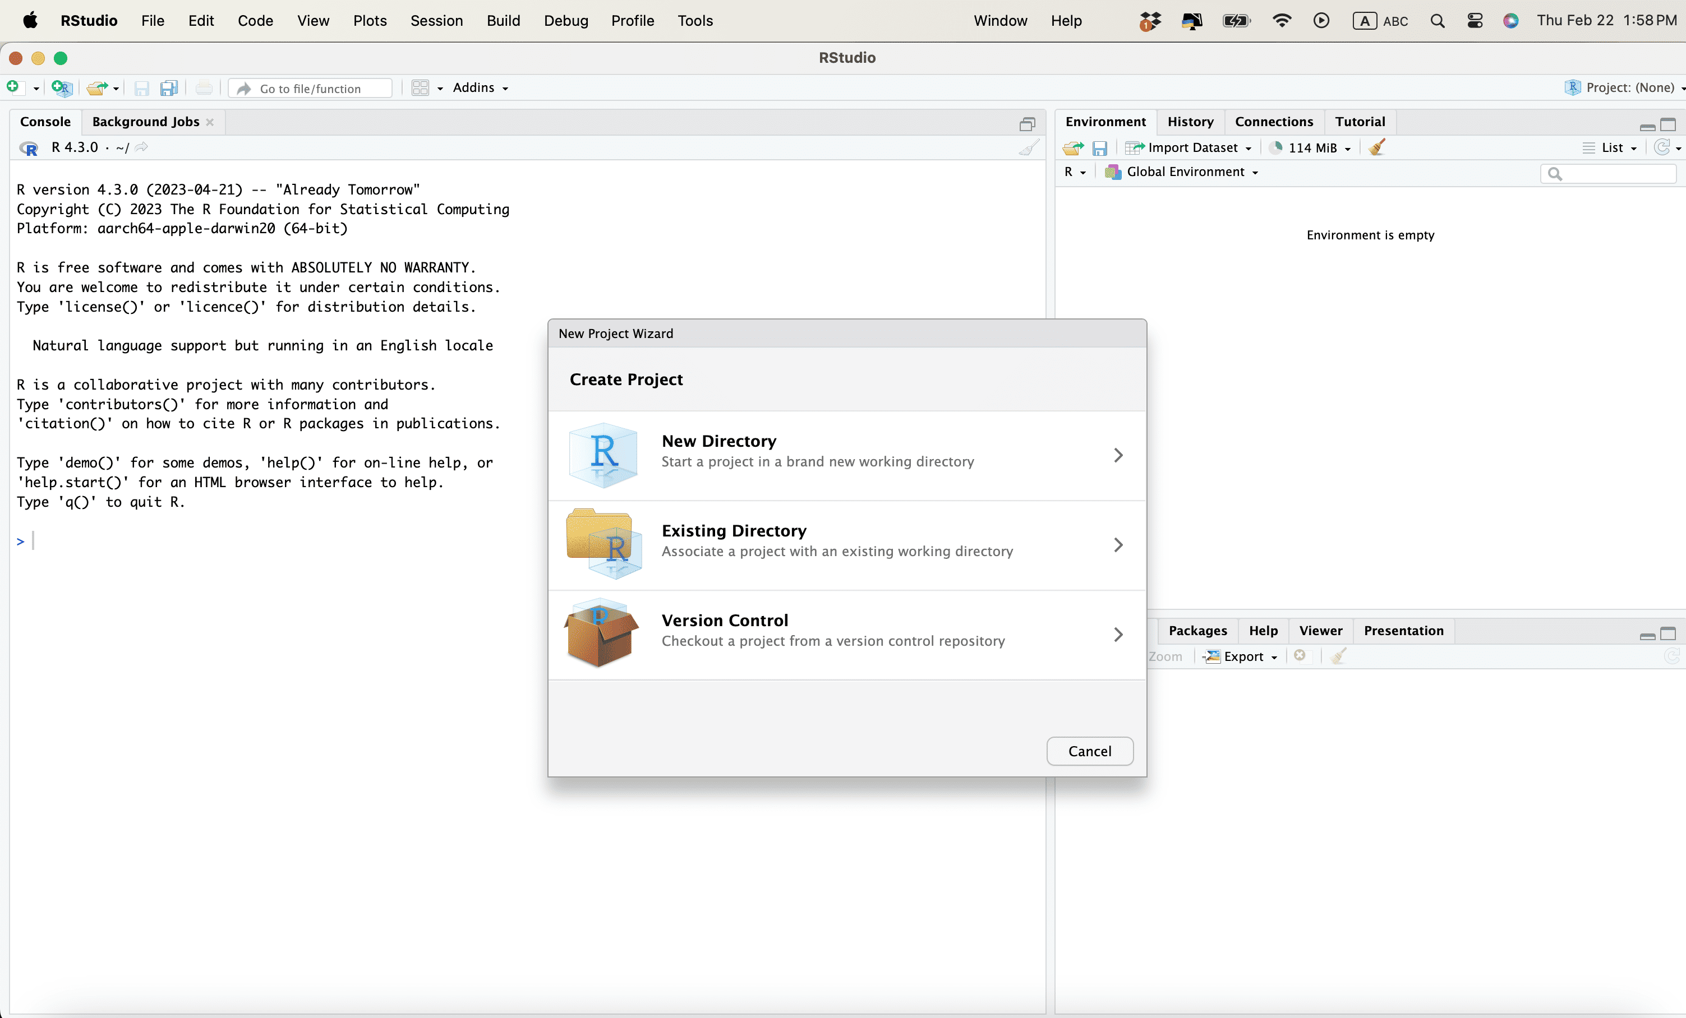Open the Session menu
This screenshot has width=1686, height=1018.
point(436,21)
